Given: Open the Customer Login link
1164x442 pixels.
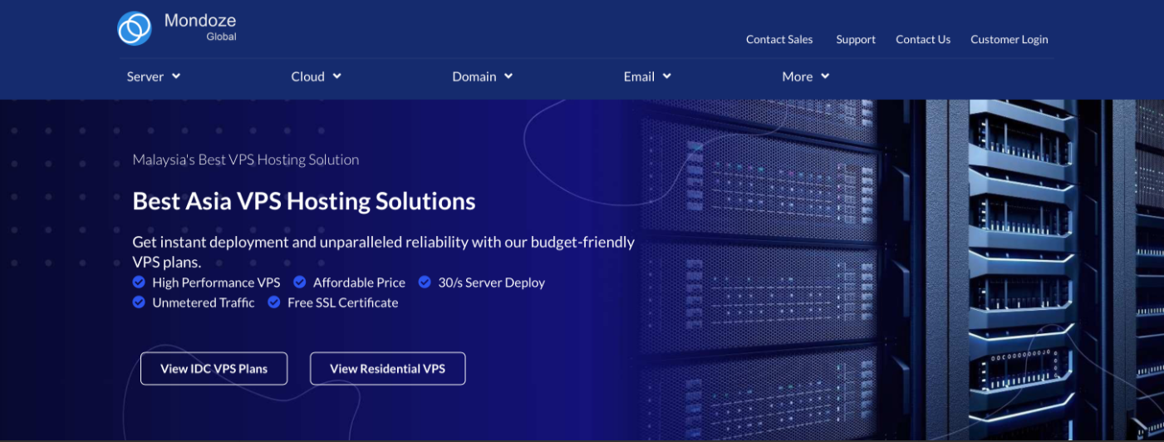Looking at the screenshot, I should 1009,39.
